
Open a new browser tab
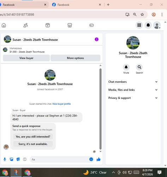point(108,5)
